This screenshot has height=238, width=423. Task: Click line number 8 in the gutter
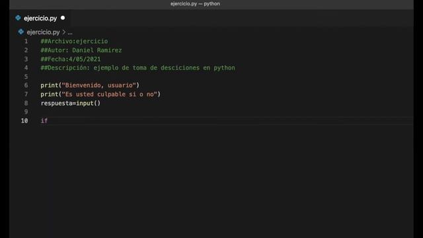[x=26, y=103]
